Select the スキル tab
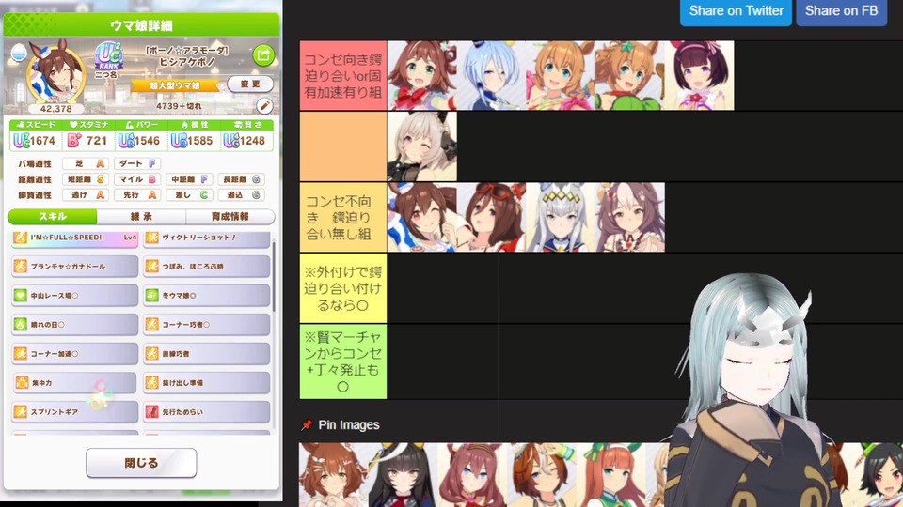 coord(53,217)
